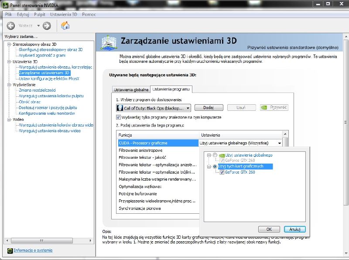Open Wyreguluj ustawienia kolorów obrazu wideo
This screenshot has height=260, width=349.
(56, 125)
